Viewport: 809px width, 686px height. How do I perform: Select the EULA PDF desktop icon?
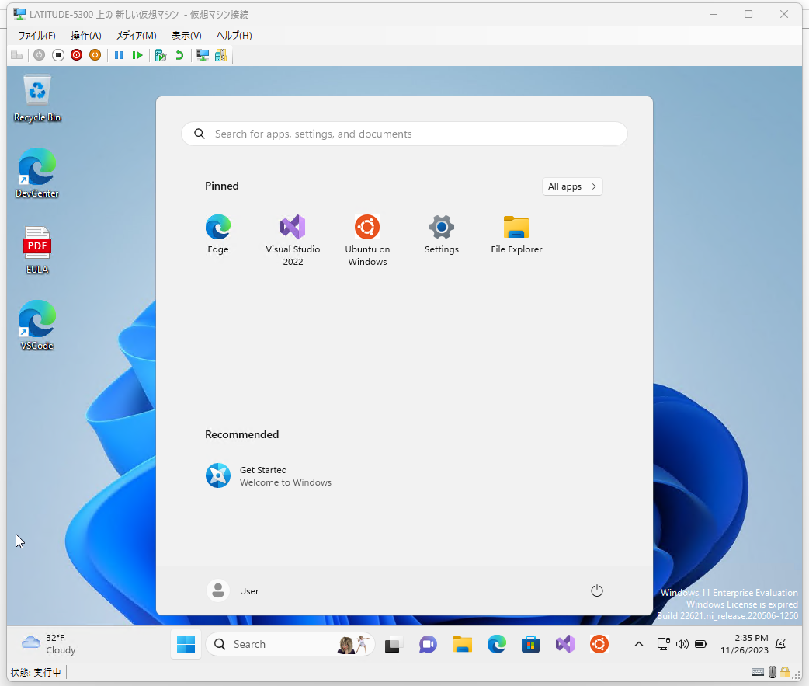(x=37, y=250)
